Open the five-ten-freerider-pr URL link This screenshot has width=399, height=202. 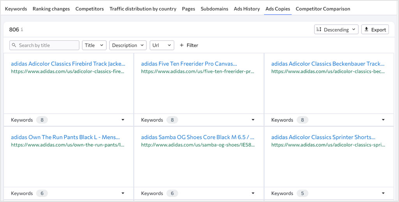point(198,71)
